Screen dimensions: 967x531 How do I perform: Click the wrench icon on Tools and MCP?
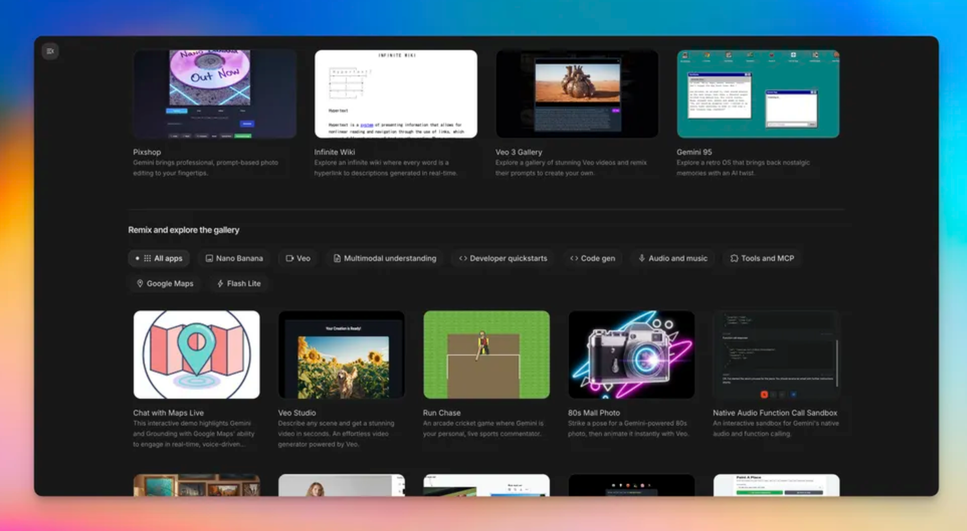[x=734, y=258]
